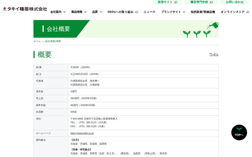The width and height of the screenshot is (252, 157).
Task: Expand the 製品情報 dropdown chevron
Action: 85,12
